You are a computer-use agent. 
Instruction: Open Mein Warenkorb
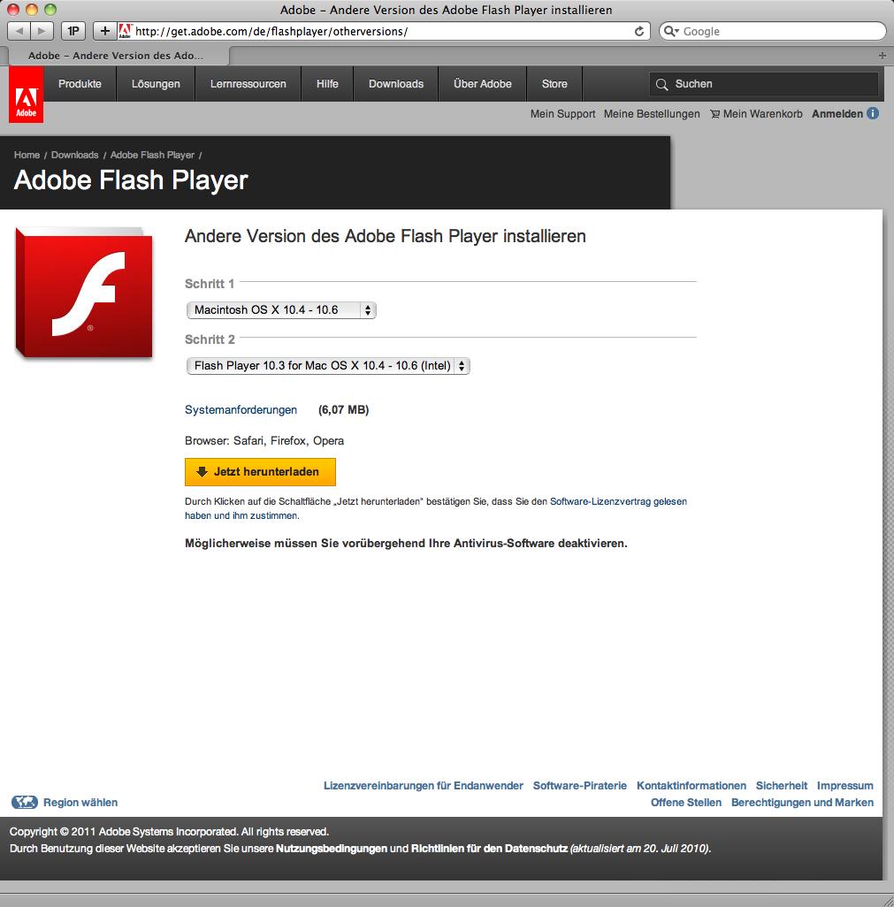pyautogui.click(x=762, y=114)
